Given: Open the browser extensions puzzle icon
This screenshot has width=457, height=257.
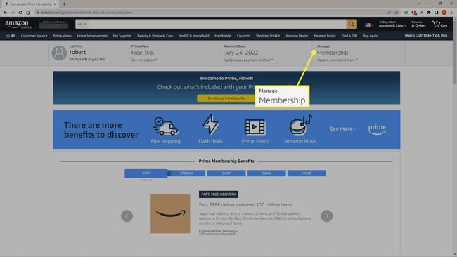Looking at the screenshot, I should tap(429, 12).
